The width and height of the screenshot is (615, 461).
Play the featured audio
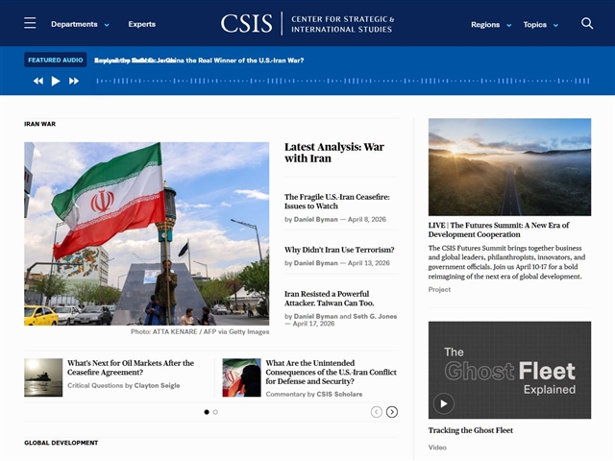56,81
